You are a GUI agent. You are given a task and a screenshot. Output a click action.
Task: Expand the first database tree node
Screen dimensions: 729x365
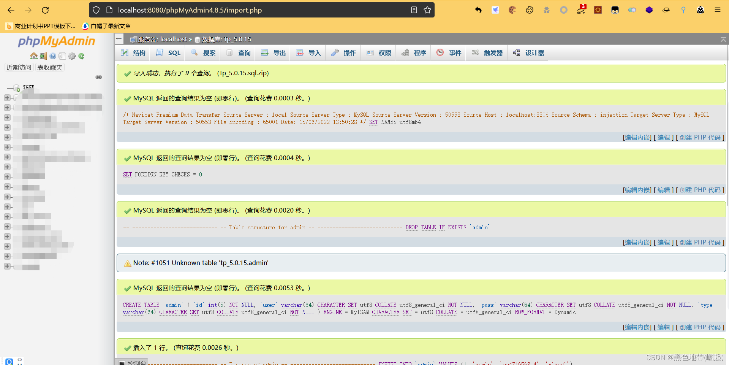(7, 98)
